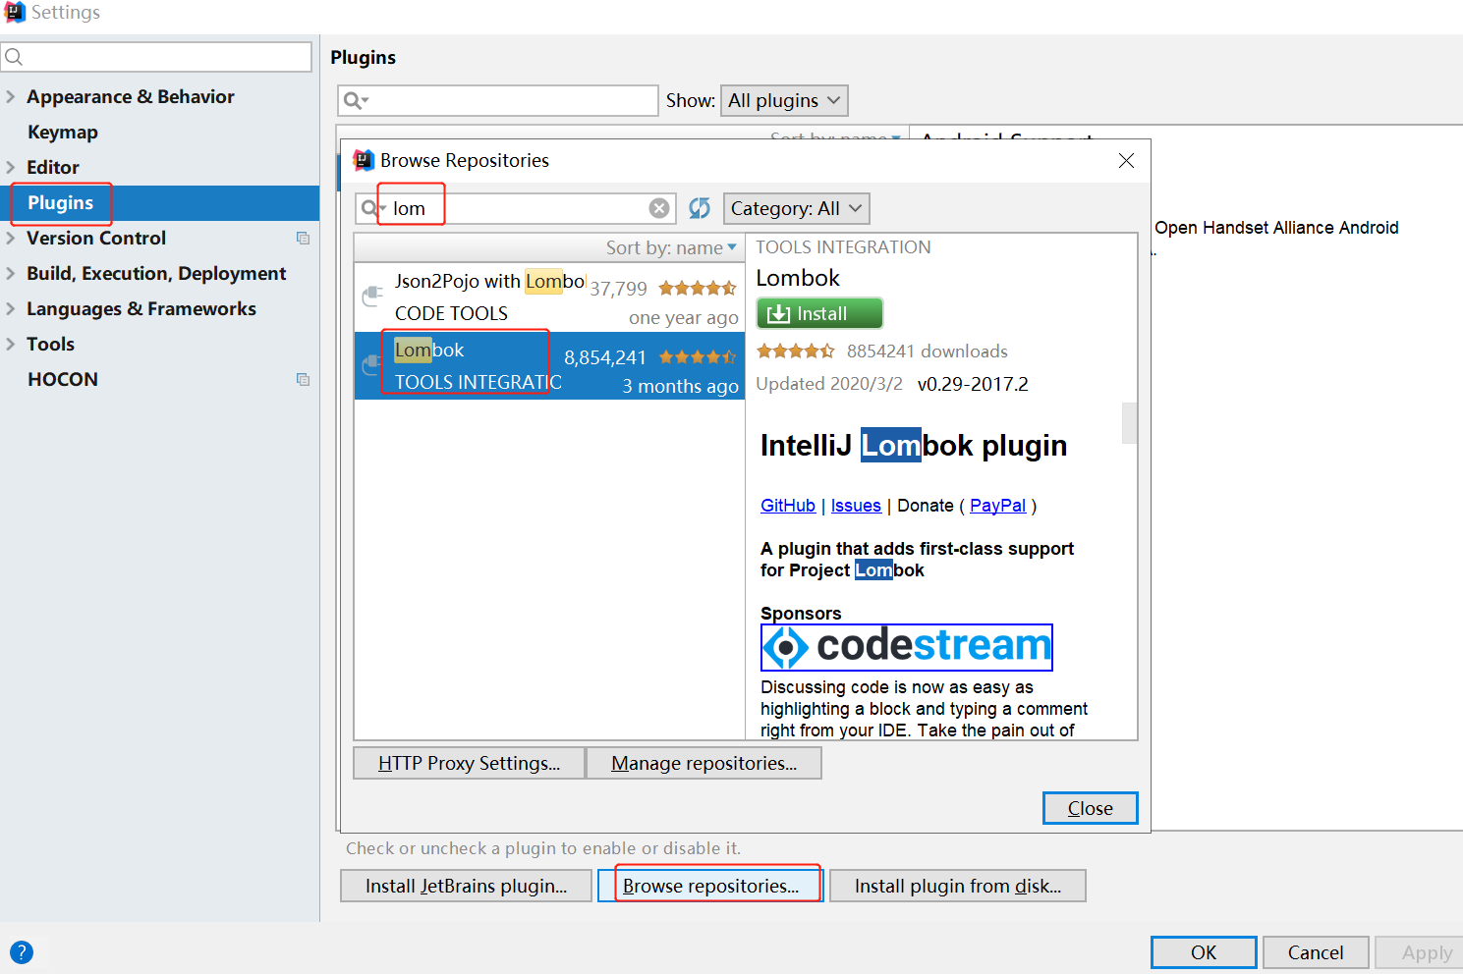Click the lom search field in Browse Repositories
The width and height of the screenshot is (1463, 974).
pyautogui.click(x=516, y=208)
